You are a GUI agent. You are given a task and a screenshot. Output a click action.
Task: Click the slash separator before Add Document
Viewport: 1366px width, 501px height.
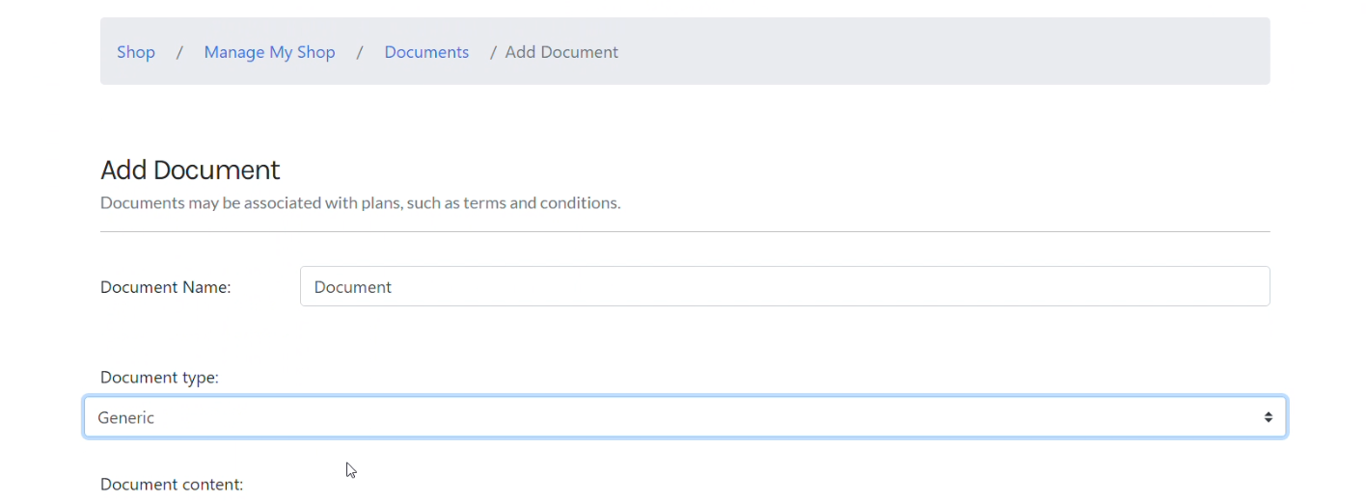tap(494, 52)
